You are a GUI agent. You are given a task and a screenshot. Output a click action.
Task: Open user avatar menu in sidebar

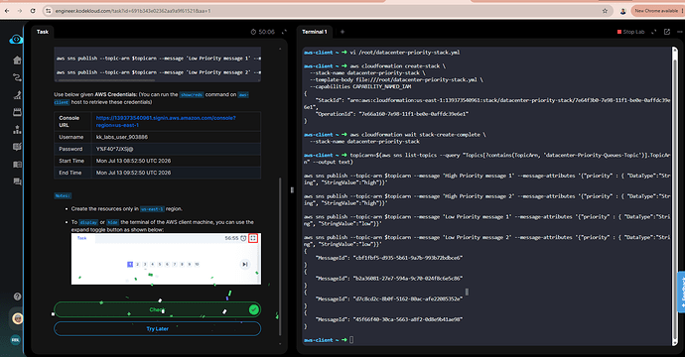pyautogui.click(x=17, y=318)
